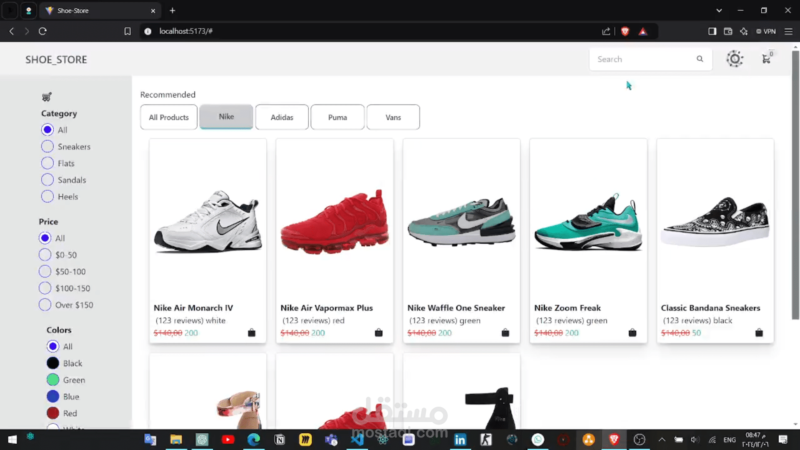
Task: Reload the page in browser
Action: click(x=42, y=31)
